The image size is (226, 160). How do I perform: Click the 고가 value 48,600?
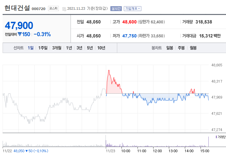pos(129,22)
